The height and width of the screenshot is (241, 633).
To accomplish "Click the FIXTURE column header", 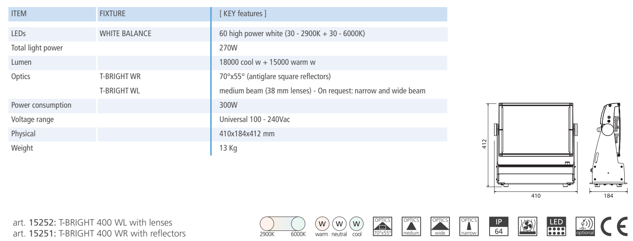I will 112,14.
